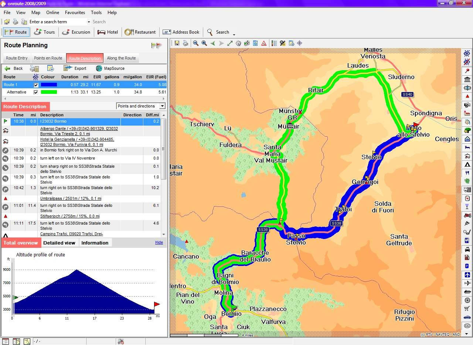The image size is (473, 345).
Task: Click the green colour swatch of Alternative route
Action: (49, 92)
